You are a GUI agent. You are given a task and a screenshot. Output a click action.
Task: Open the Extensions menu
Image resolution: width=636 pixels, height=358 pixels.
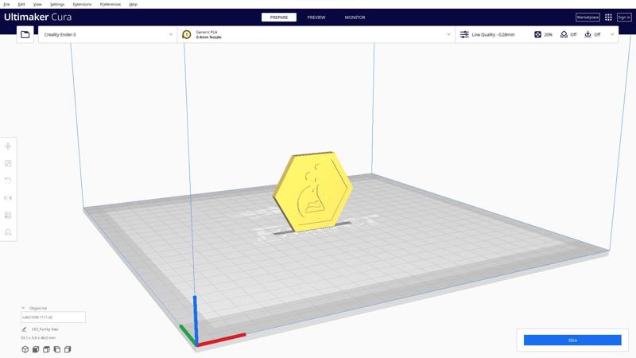coord(82,4)
